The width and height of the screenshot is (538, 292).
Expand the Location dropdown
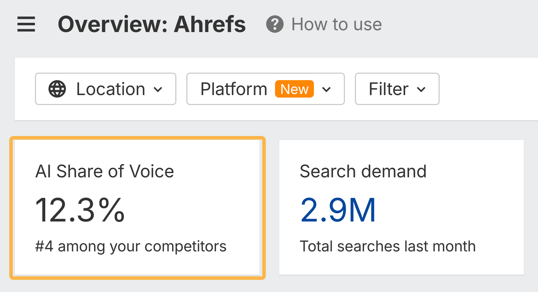tap(105, 89)
